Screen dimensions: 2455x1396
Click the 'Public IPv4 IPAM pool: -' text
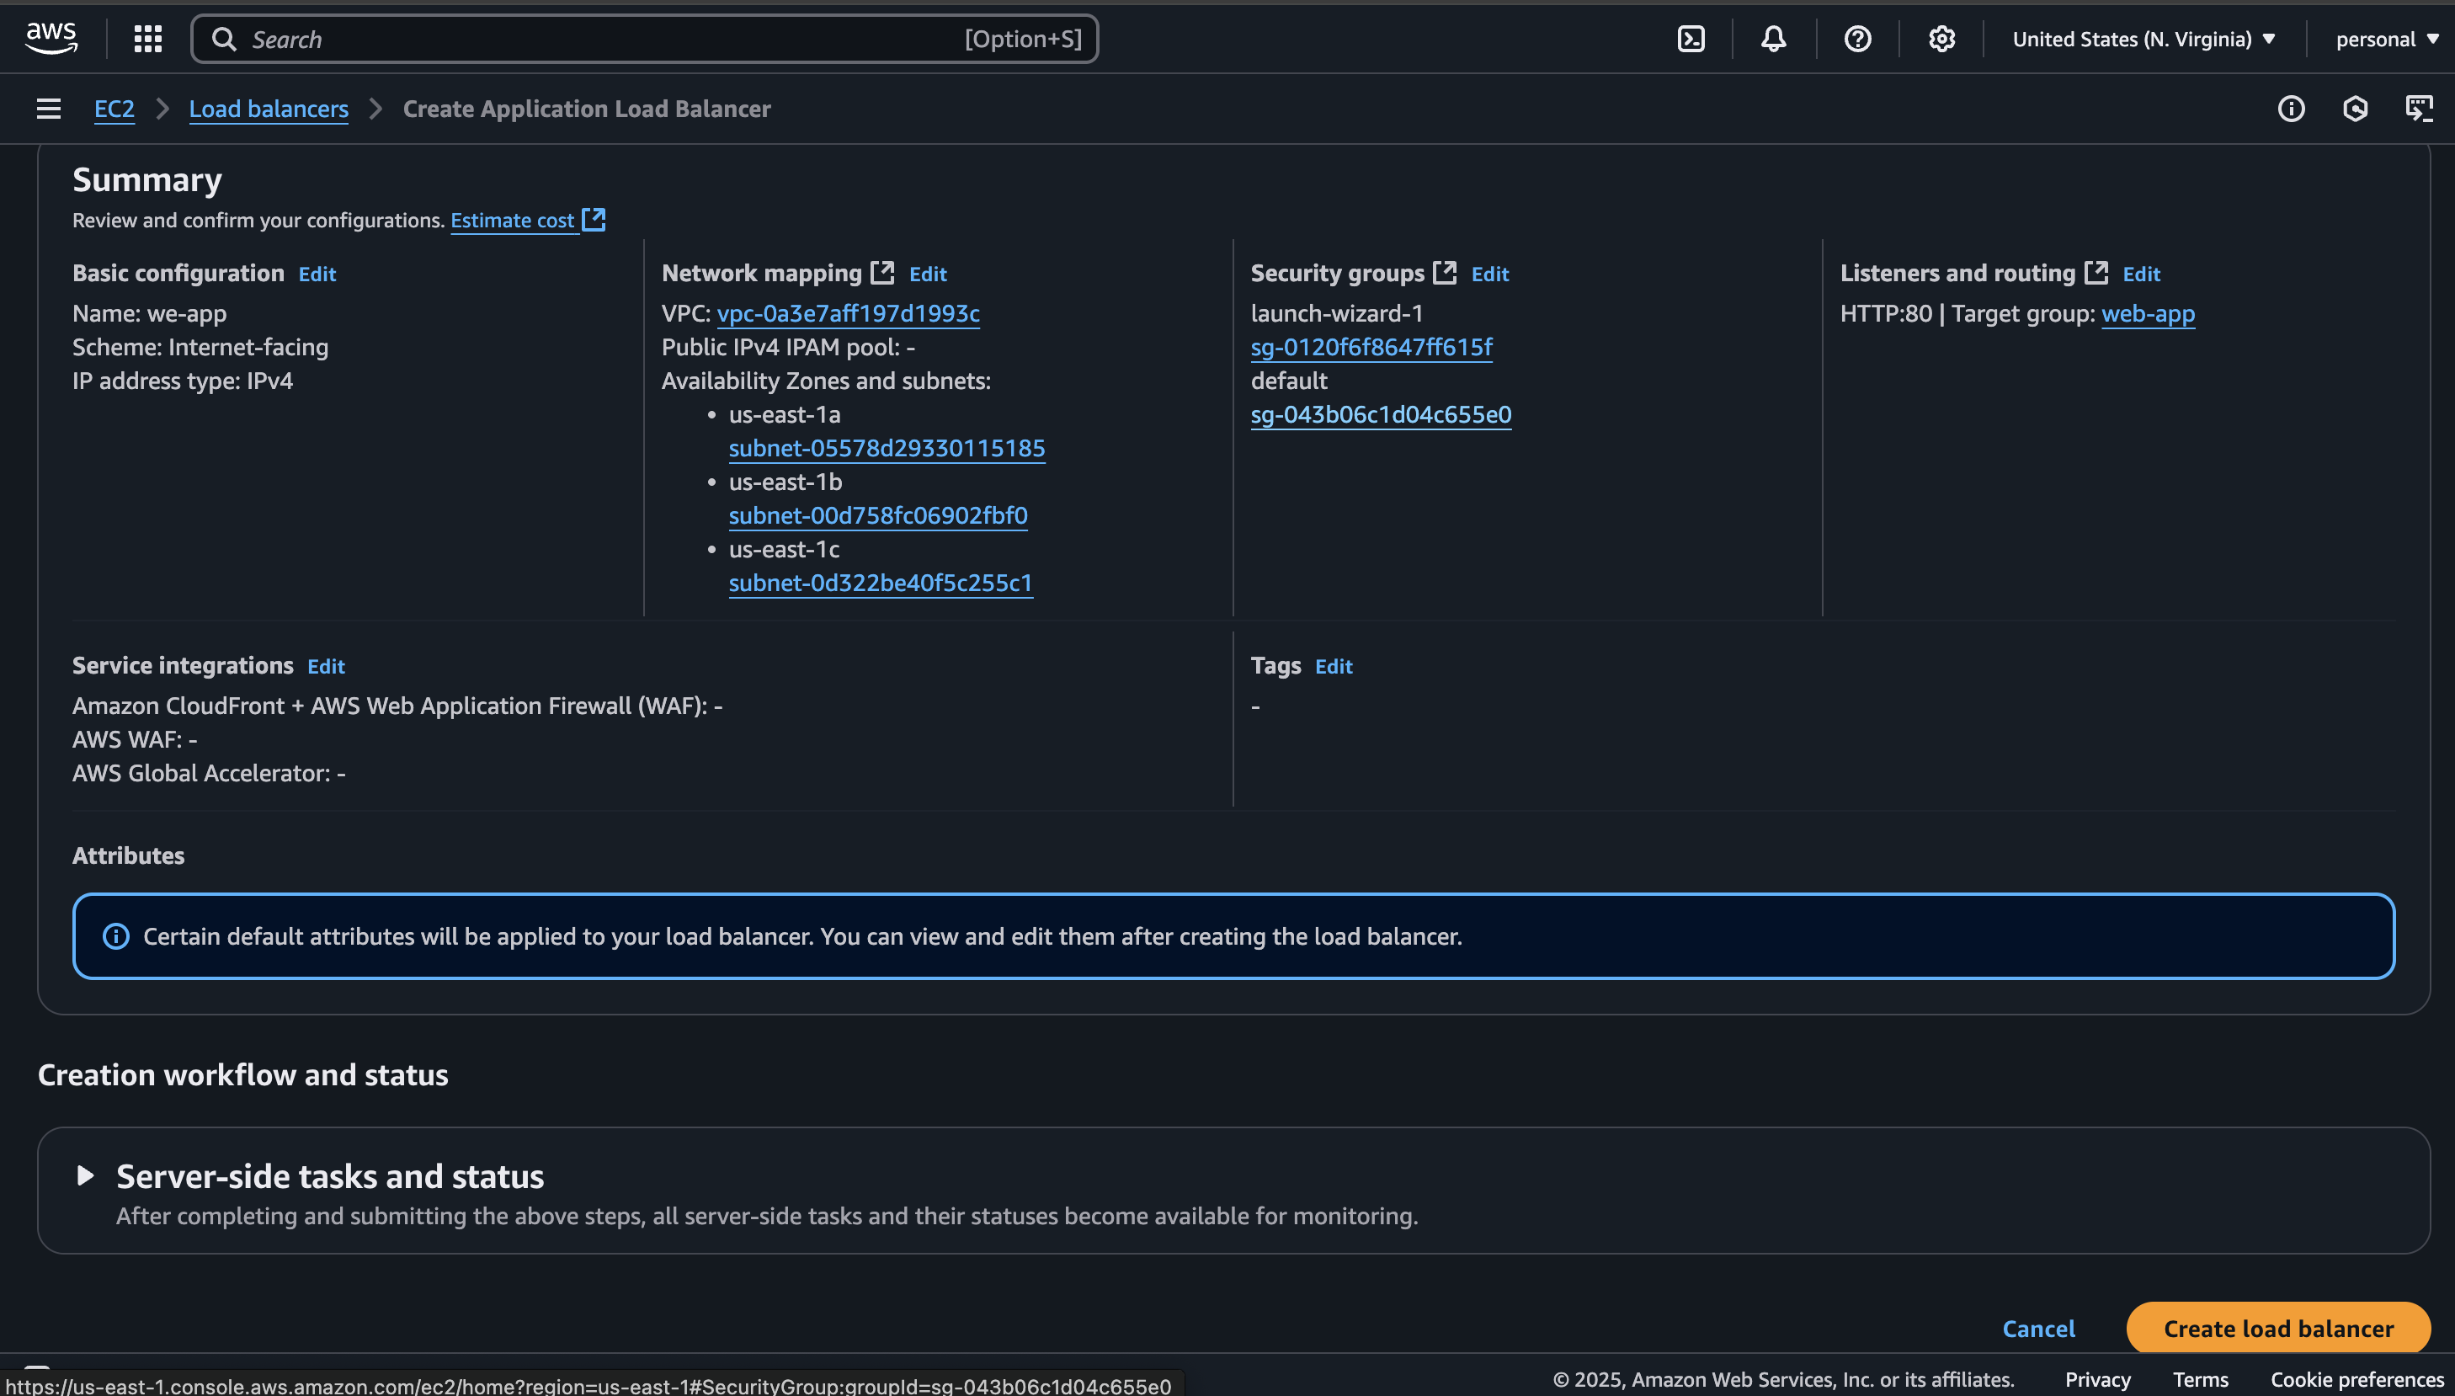788,346
